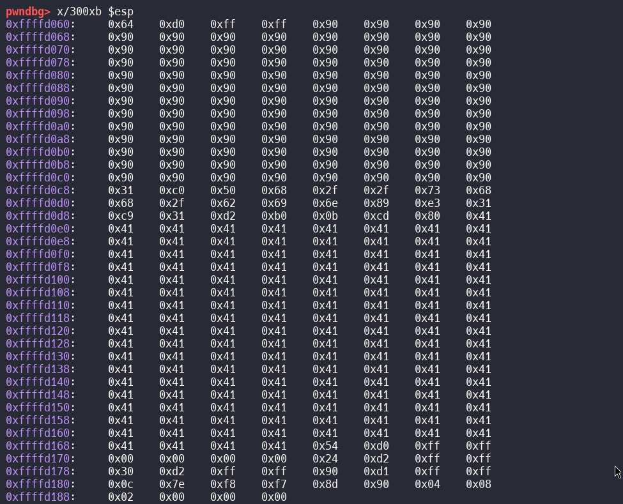Select the address label 0xffffd090
Screen dimensions: 623x504
(38, 101)
